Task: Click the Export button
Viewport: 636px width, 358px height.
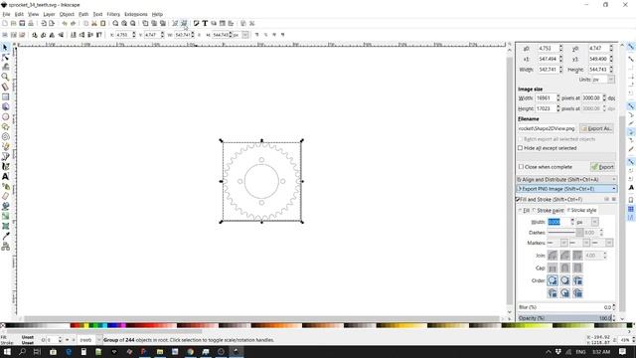Action: (x=603, y=167)
